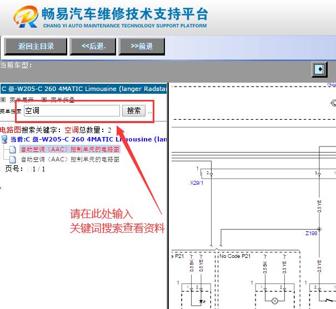The width and height of the screenshot is (336, 309).
Task: Select the 当前:C 级-W205-C 260 4MATIC tree root
Action: [x=88, y=139]
